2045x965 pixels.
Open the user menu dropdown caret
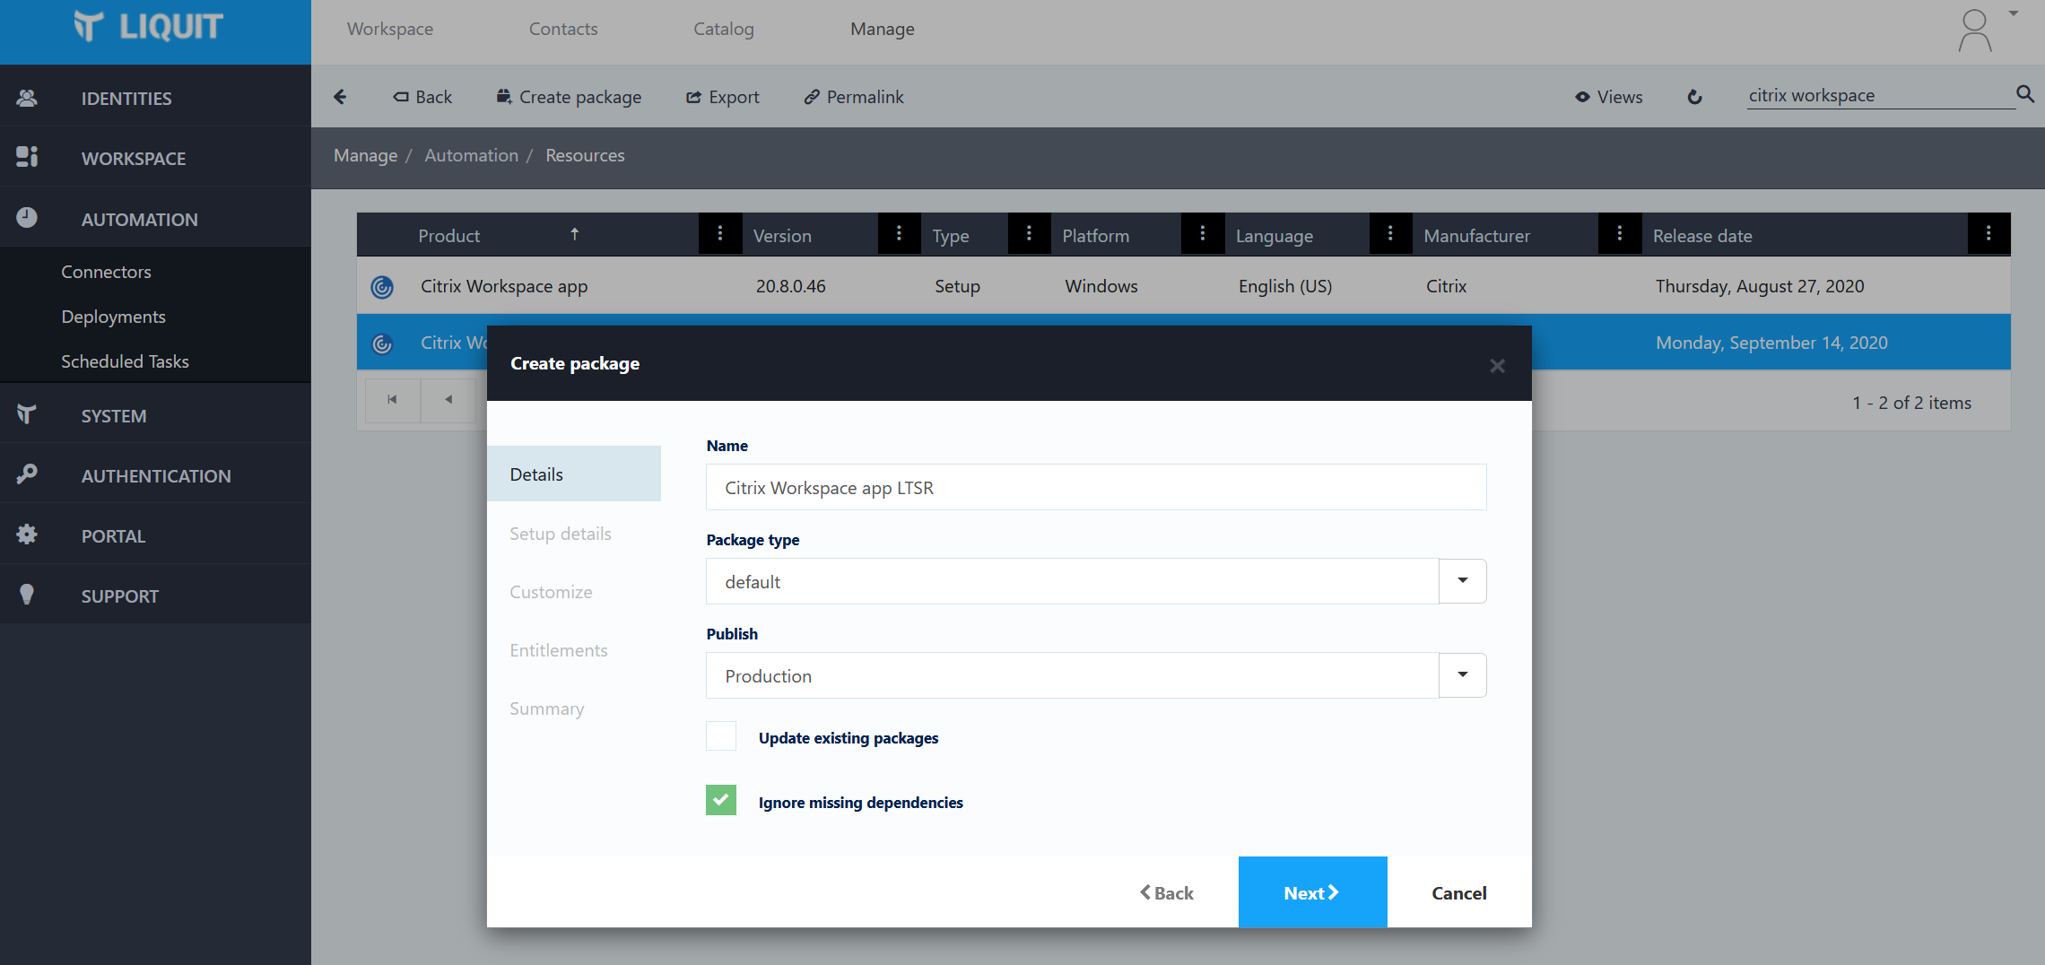[x=2014, y=13]
